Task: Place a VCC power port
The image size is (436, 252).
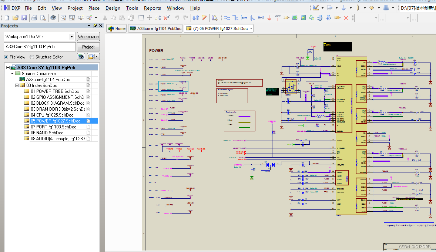Action: click(x=278, y=18)
